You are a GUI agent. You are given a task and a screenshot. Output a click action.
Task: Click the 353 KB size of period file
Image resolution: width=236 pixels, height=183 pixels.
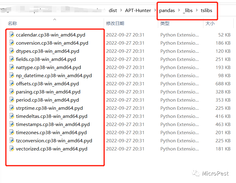(223, 100)
